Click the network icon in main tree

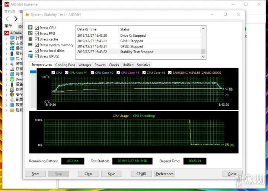12,74
